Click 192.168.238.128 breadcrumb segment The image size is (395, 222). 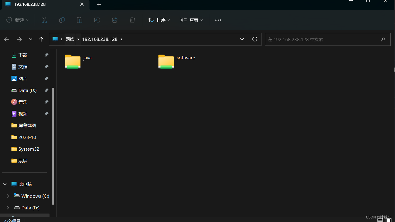click(x=100, y=39)
